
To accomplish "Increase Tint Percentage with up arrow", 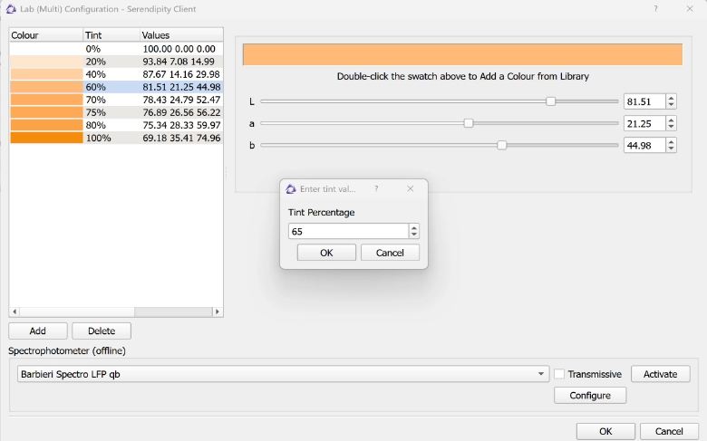I will click(x=414, y=228).
